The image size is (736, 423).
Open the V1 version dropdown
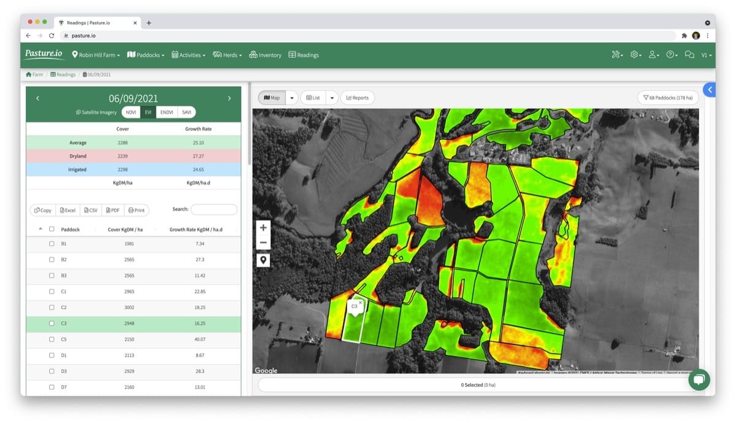click(707, 55)
